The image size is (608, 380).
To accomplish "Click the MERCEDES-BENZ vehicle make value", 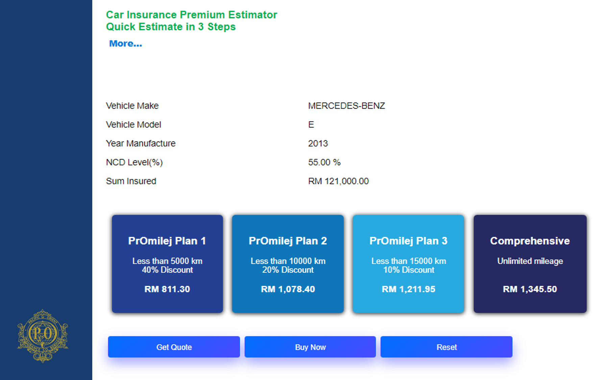I will tap(346, 106).
